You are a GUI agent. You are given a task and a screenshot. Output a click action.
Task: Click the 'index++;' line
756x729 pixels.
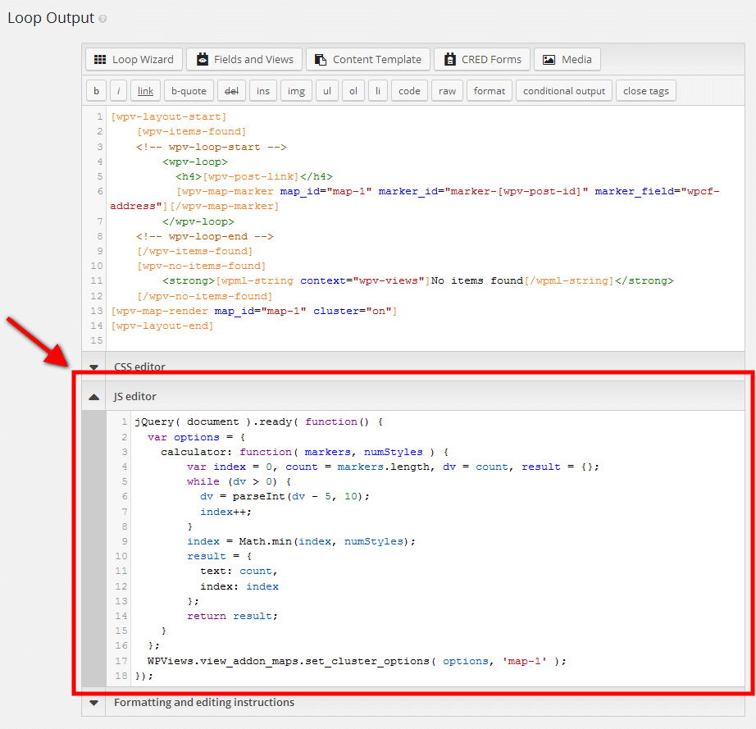click(226, 512)
